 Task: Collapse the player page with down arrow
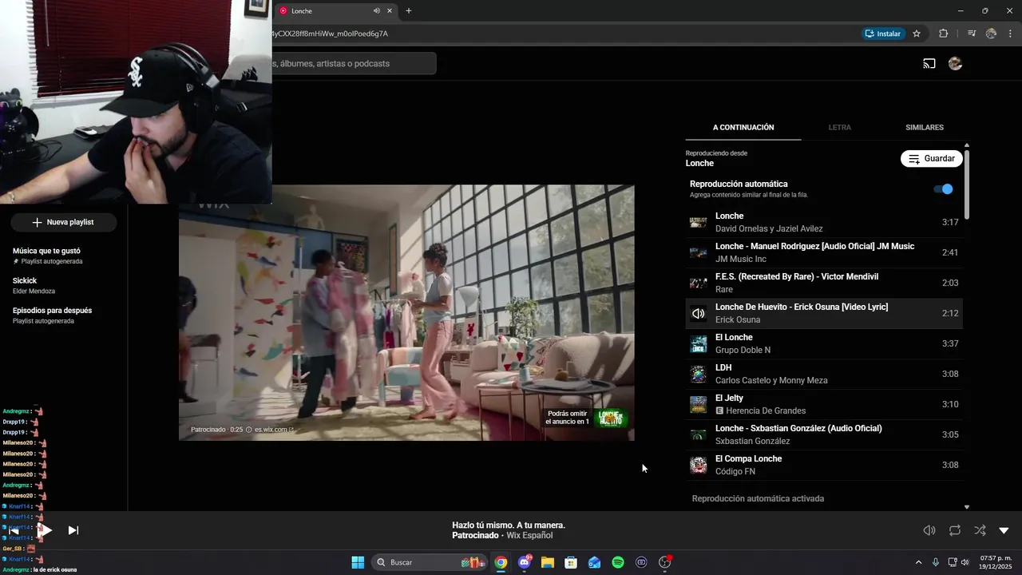click(1004, 530)
